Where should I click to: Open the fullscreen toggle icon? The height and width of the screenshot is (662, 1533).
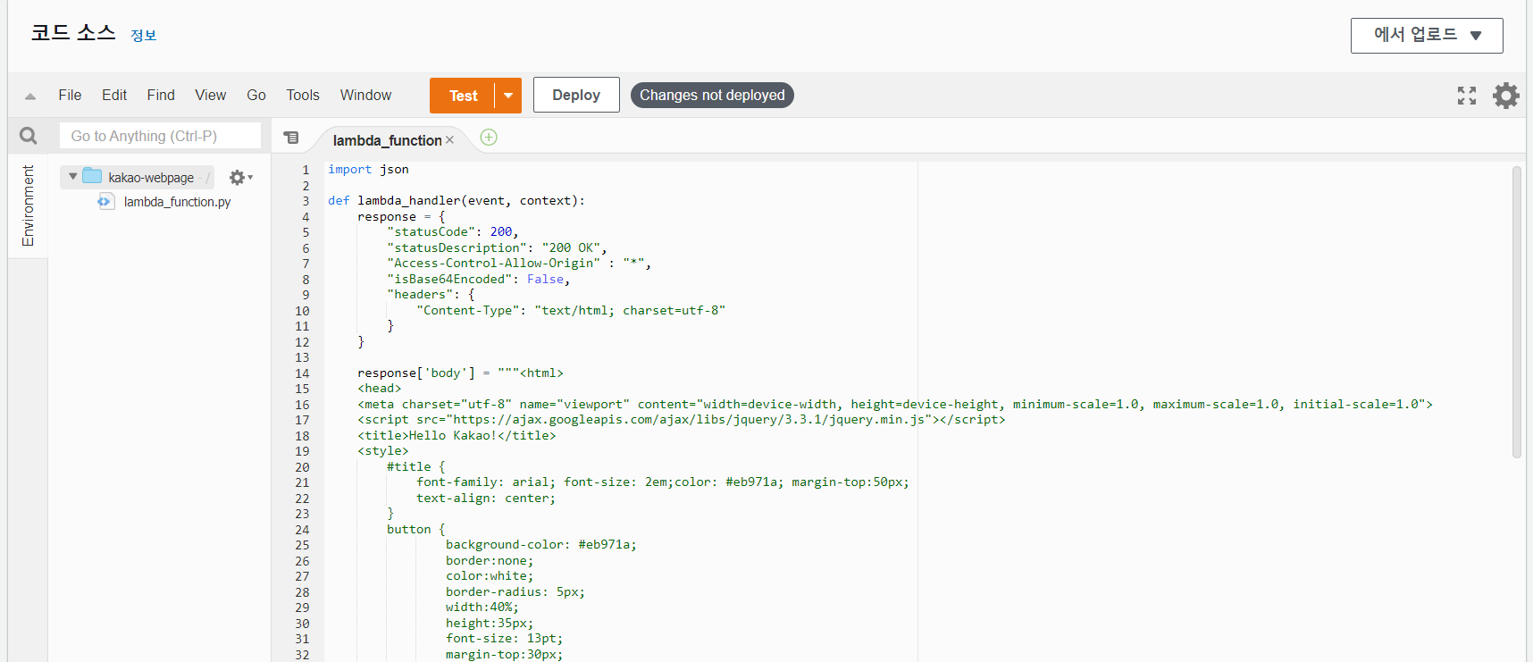[1466, 96]
